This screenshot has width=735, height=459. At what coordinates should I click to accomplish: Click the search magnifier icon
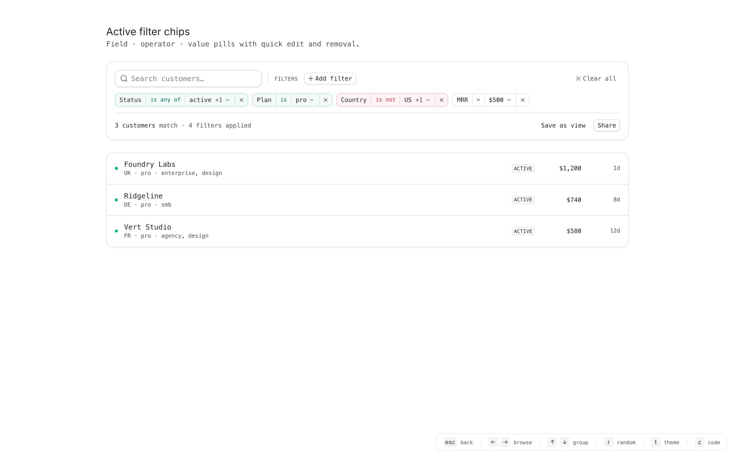124,79
